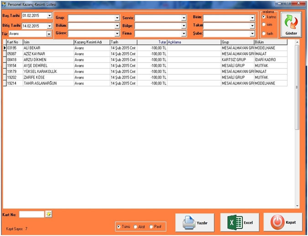Select the kartno sorting radio button

click(264, 17)
